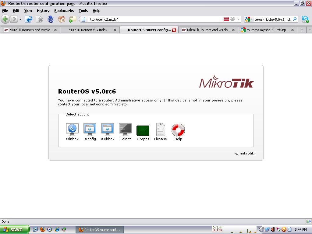
Task: Click the RouterOS v5.0rc6 heading
Action: point(87,91)
